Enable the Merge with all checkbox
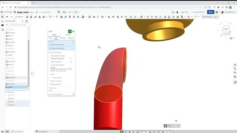Image resolution: width=237 pixels, height=133 pixels. 49,85
